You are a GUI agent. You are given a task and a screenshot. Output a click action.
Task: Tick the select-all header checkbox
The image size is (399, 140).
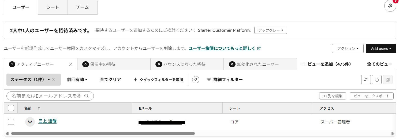pyautogui.click(x=11, y=108)
